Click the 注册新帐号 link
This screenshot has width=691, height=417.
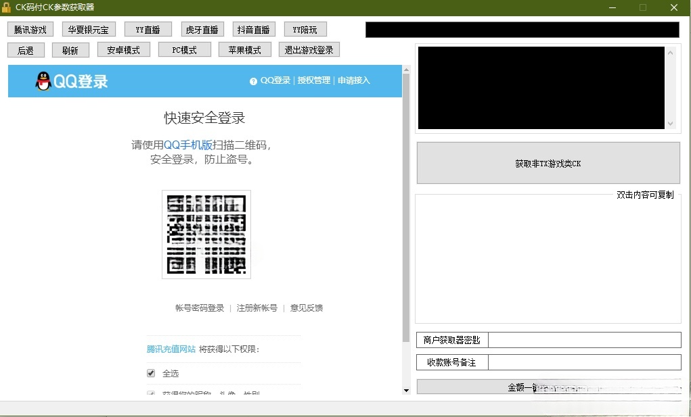click(x=257, y=308)
